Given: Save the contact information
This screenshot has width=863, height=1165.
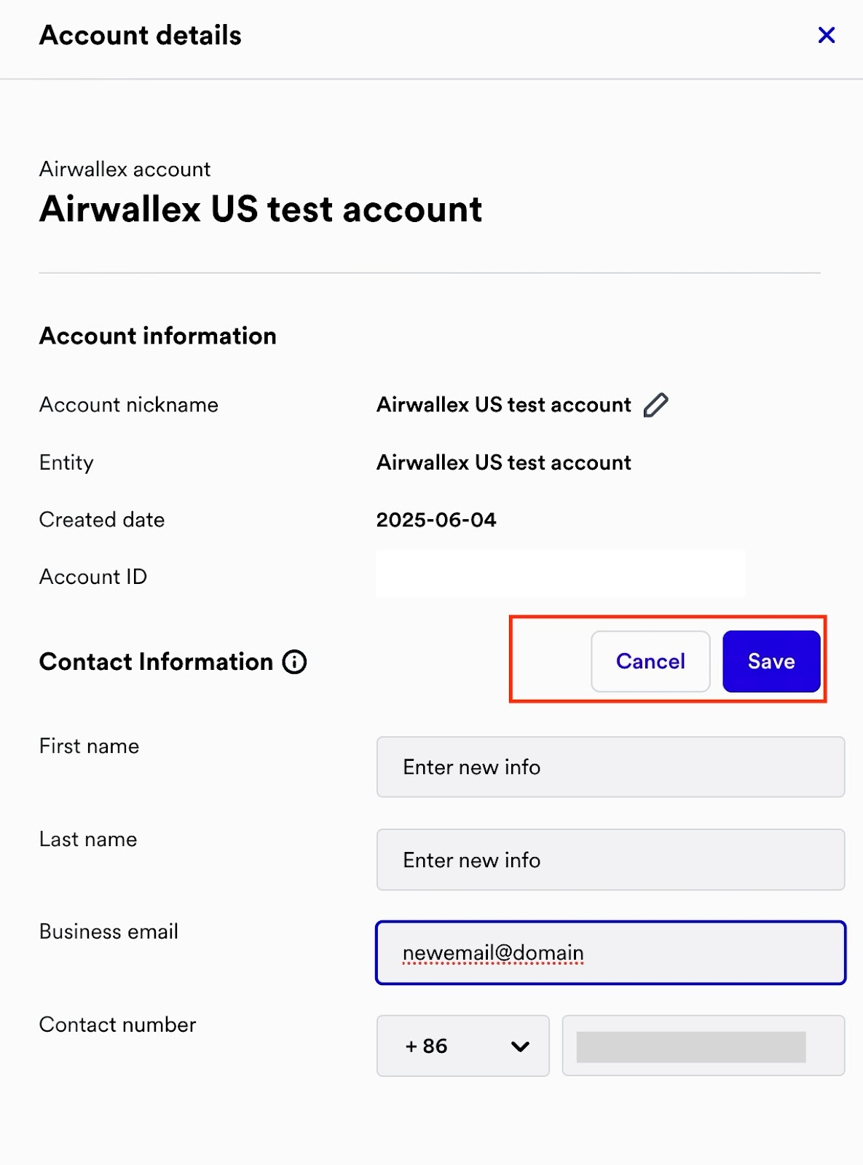Looking at the screenshot, I should (x=771, y=661).
